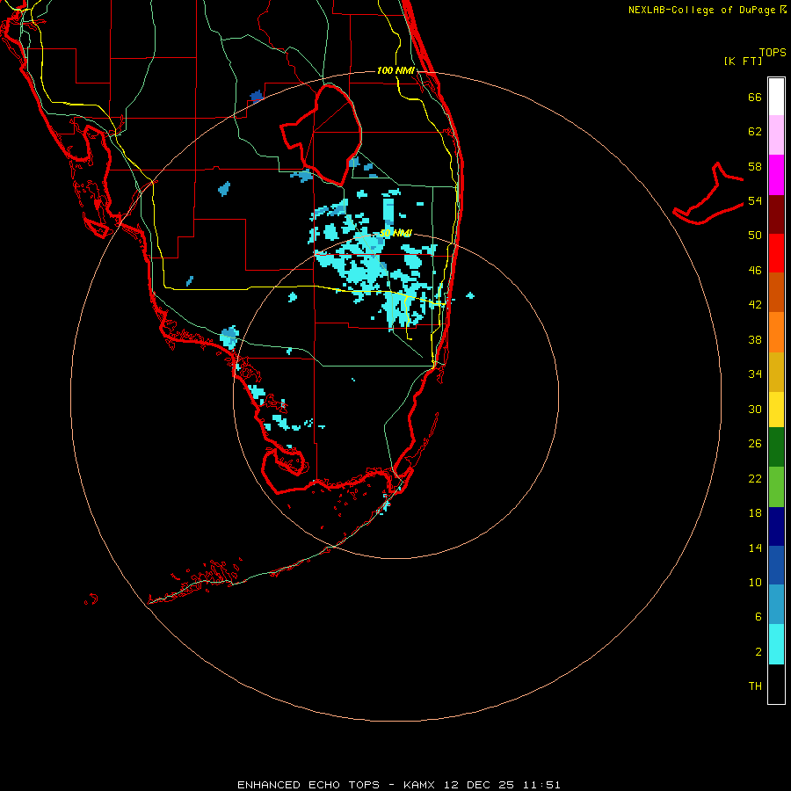Click the dark red 50-54 kft swatch

click(x=776, y=214)
